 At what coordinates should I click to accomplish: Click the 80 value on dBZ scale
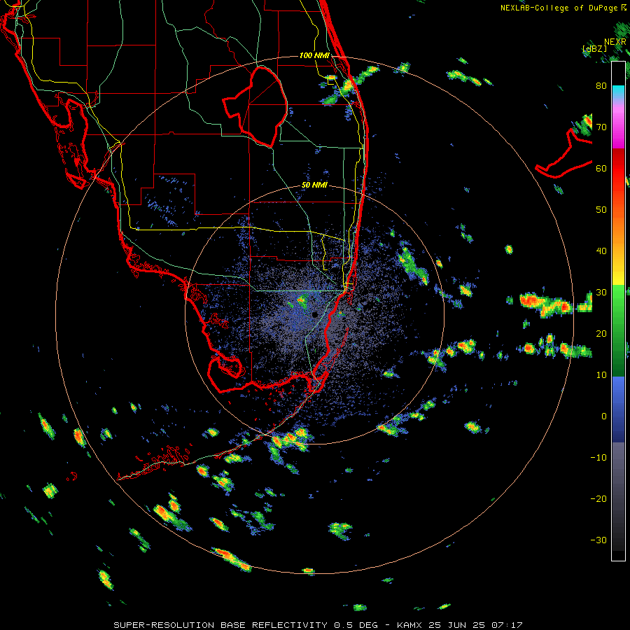(601, 86)
